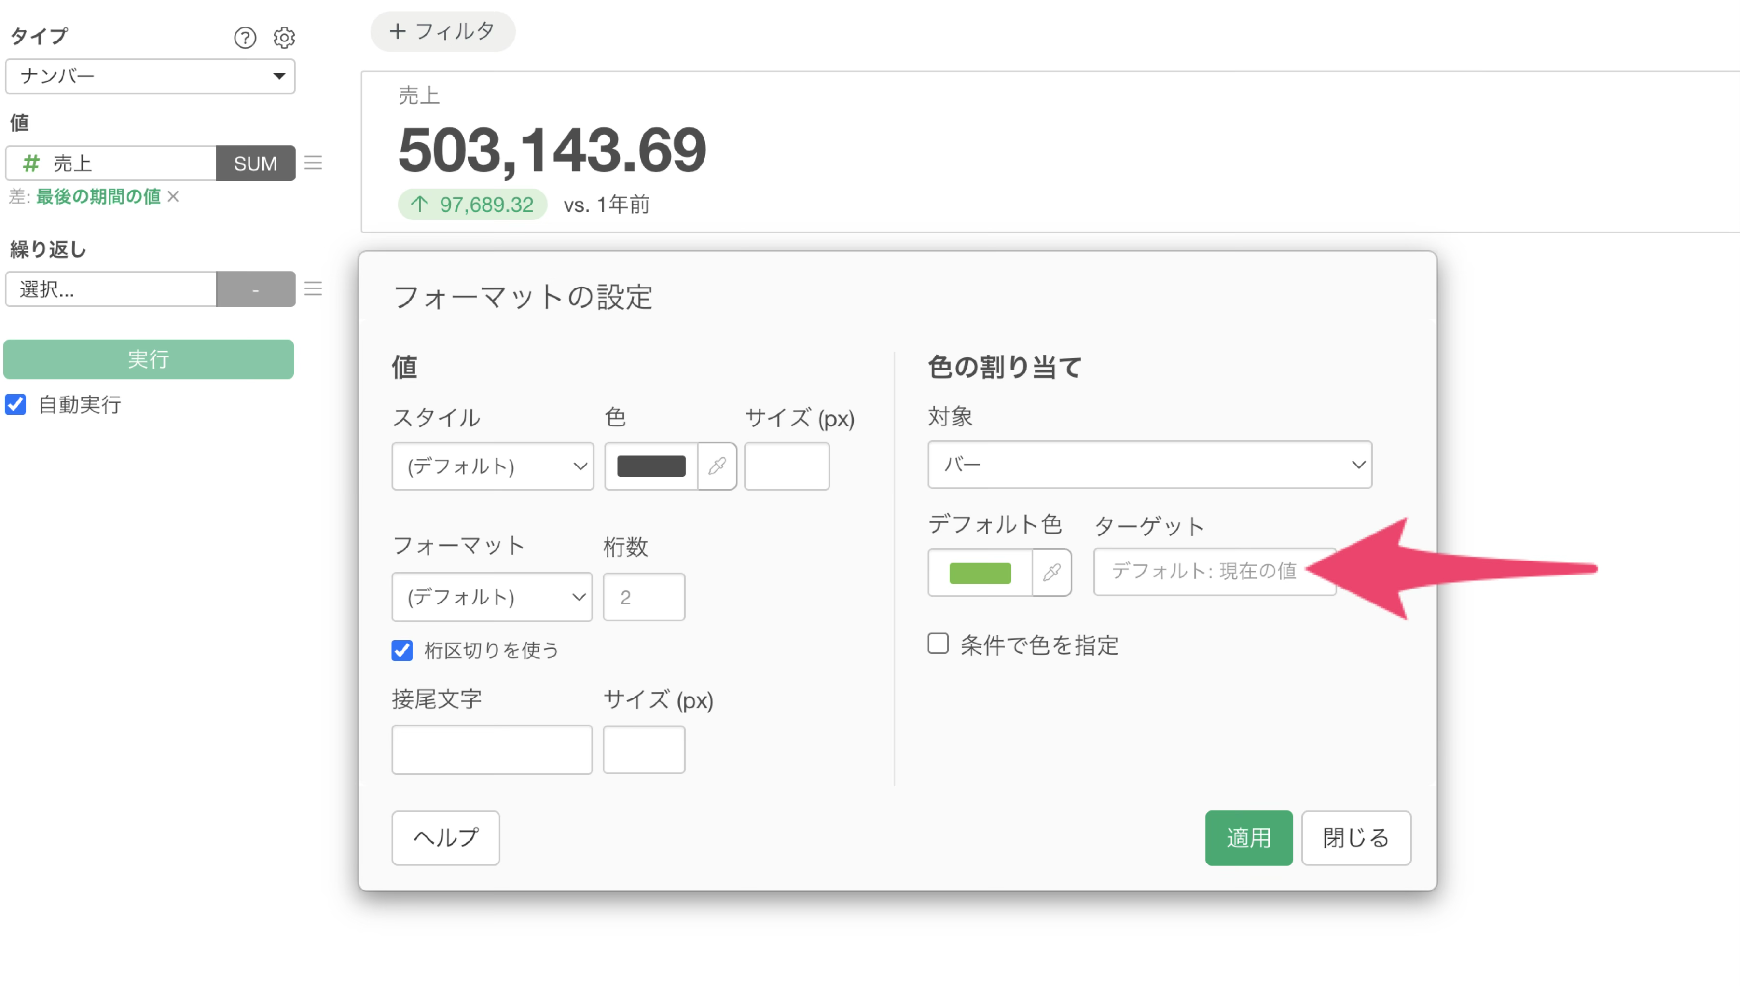This screenshot has height=986, width=1740.
Task: Expand the スタイル dropdown
Action: coord(492,466)
